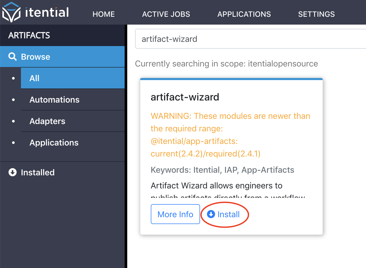Screen dimensions: 366x268
Task: Open SETTINGS in the top bar
Action: tap(316, 14)
